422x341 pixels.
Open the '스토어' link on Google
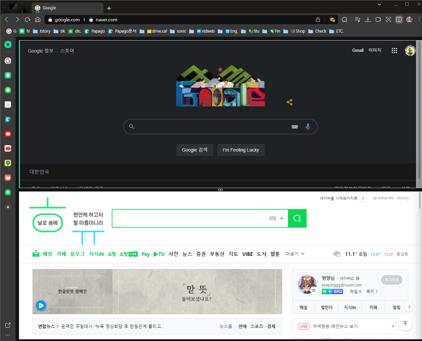click(67, 51)
